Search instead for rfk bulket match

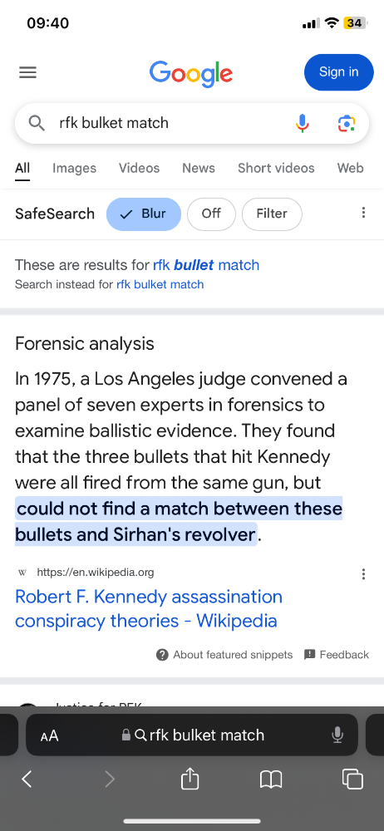click(x=160, y=284)
